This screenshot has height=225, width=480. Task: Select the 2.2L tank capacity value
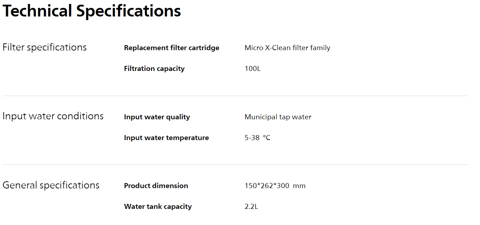pyautogui.click(x=251, y=206)
